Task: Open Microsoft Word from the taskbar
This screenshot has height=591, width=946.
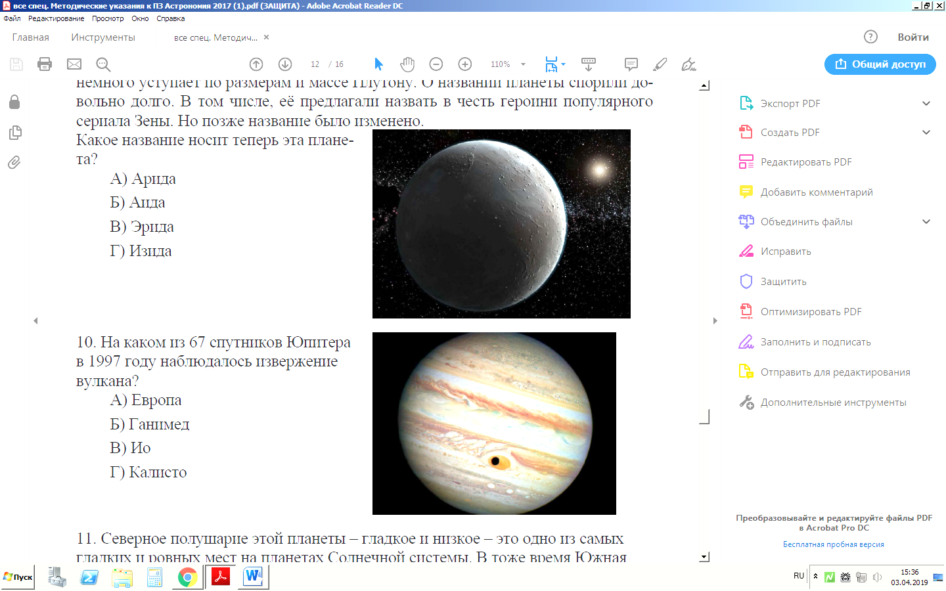Action: point(253,577)
